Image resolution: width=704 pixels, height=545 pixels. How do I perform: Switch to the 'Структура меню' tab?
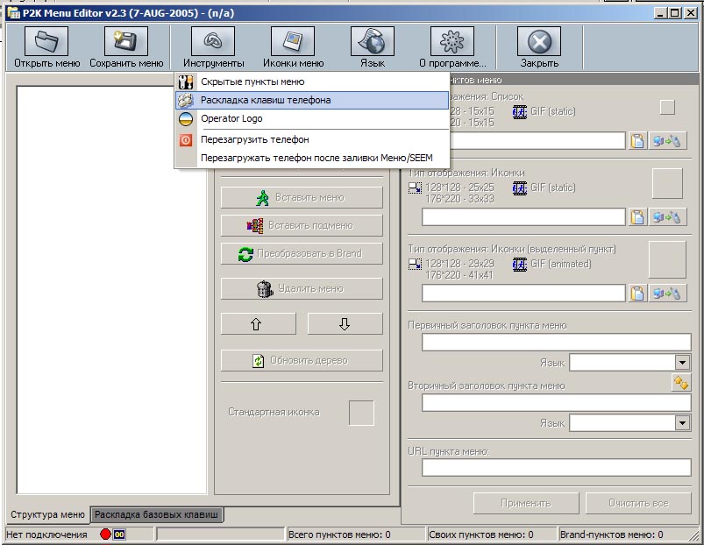pos(47,514)
